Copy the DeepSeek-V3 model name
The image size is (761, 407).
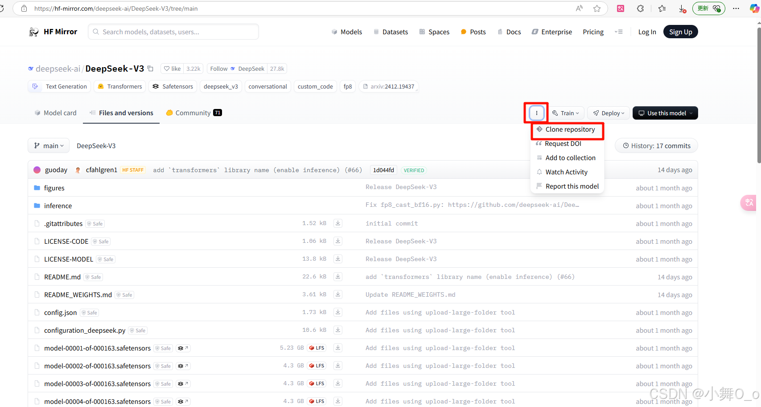click(x=150, y=69)
